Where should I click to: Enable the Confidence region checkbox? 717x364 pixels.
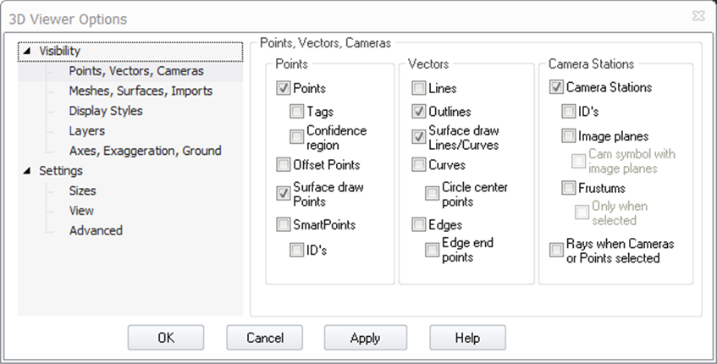pos(296,137)
